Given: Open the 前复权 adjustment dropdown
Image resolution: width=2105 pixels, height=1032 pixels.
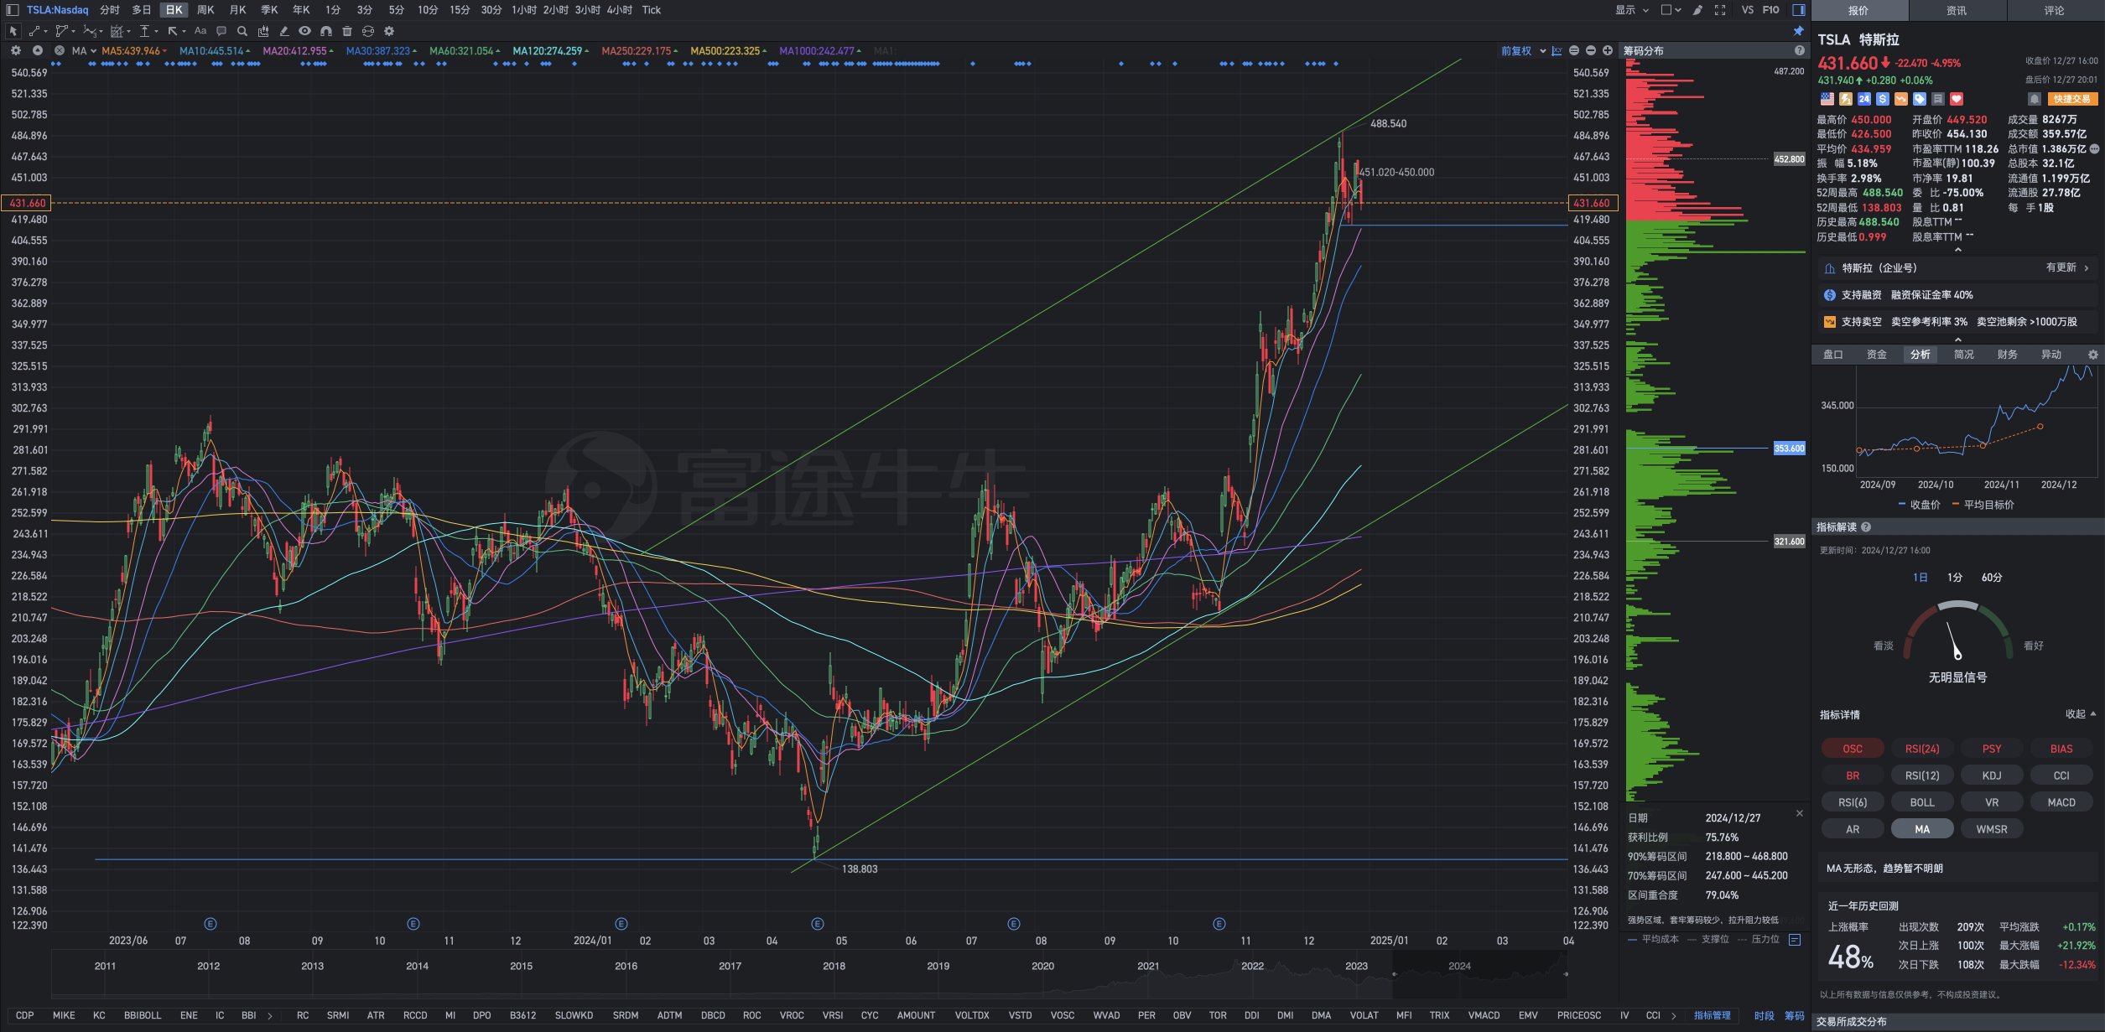Looking at the screenshot, I should click(1523, 51).
